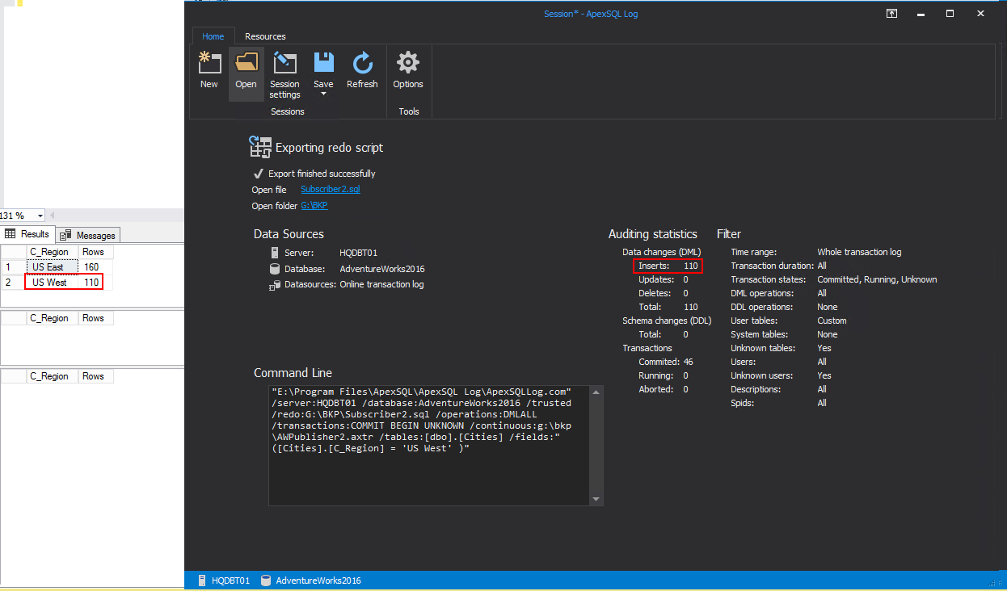
Task: Open the Subscriber2.sql file link
Action: (x=330, y=190)
